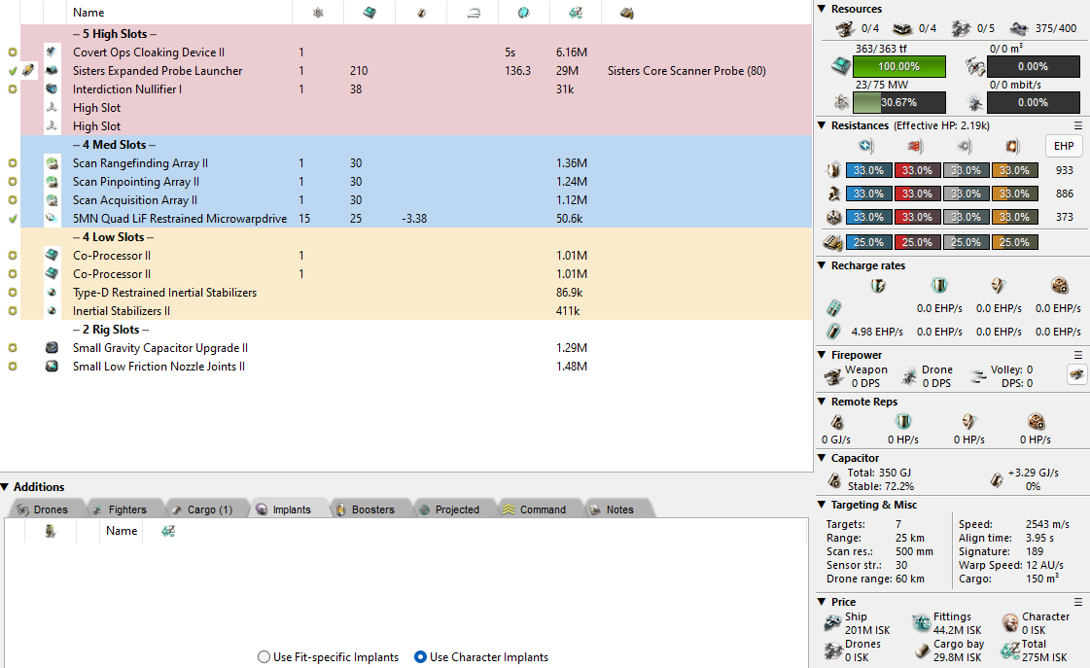Collapse the Additions panel
The width and height of the screenshot is (1090, 668).
[6, 487]
